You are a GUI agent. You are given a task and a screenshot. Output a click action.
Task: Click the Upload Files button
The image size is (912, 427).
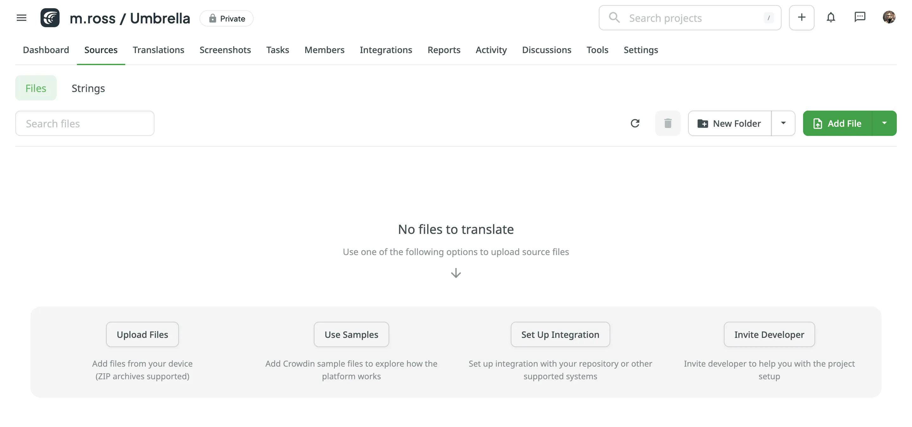pos(142,334)
